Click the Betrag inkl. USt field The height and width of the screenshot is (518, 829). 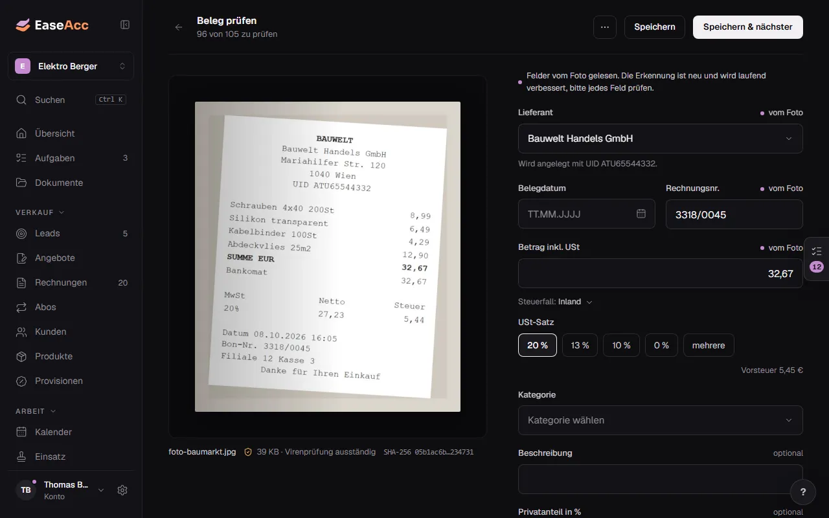click(661, 273)
